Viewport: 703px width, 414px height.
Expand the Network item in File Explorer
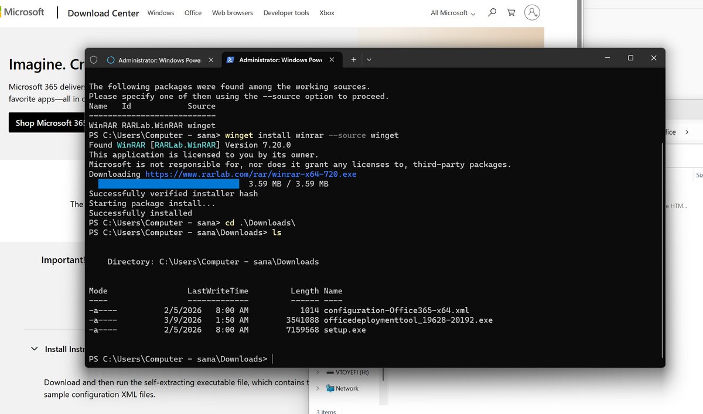pos(318,388)
